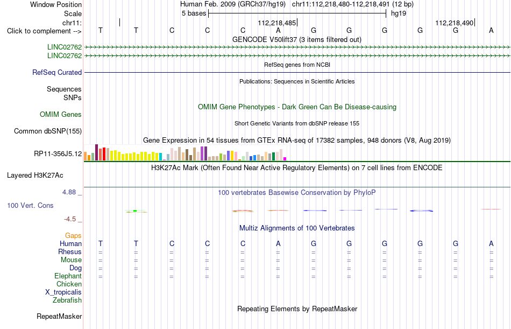Click the Sequences track label
Viewport: 511px width, 329px height.
pos(64,89)
